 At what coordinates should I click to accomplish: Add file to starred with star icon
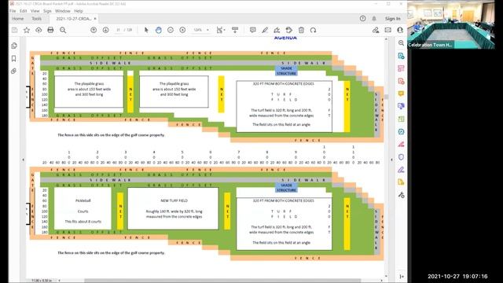(27, 30)
